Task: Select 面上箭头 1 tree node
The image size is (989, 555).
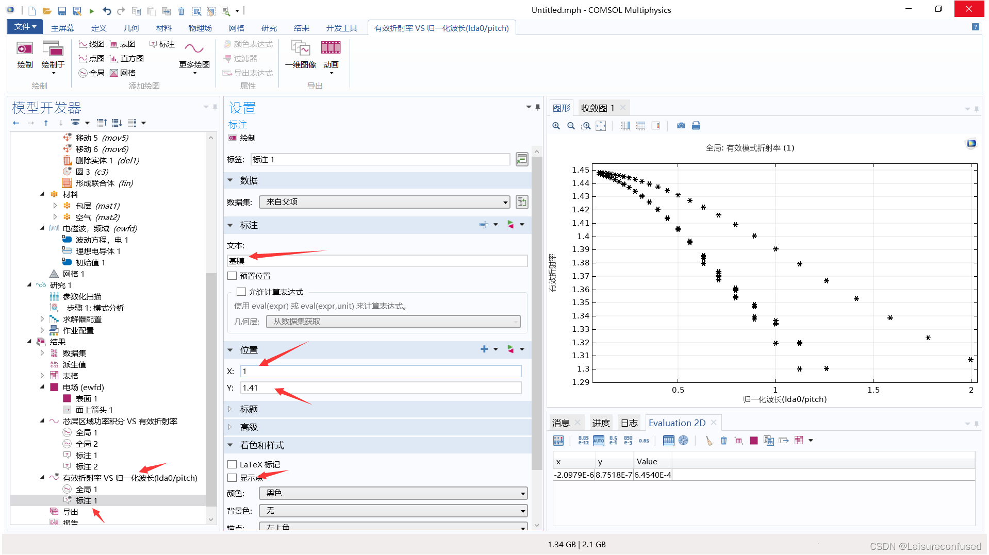Action: pos(94,410)
